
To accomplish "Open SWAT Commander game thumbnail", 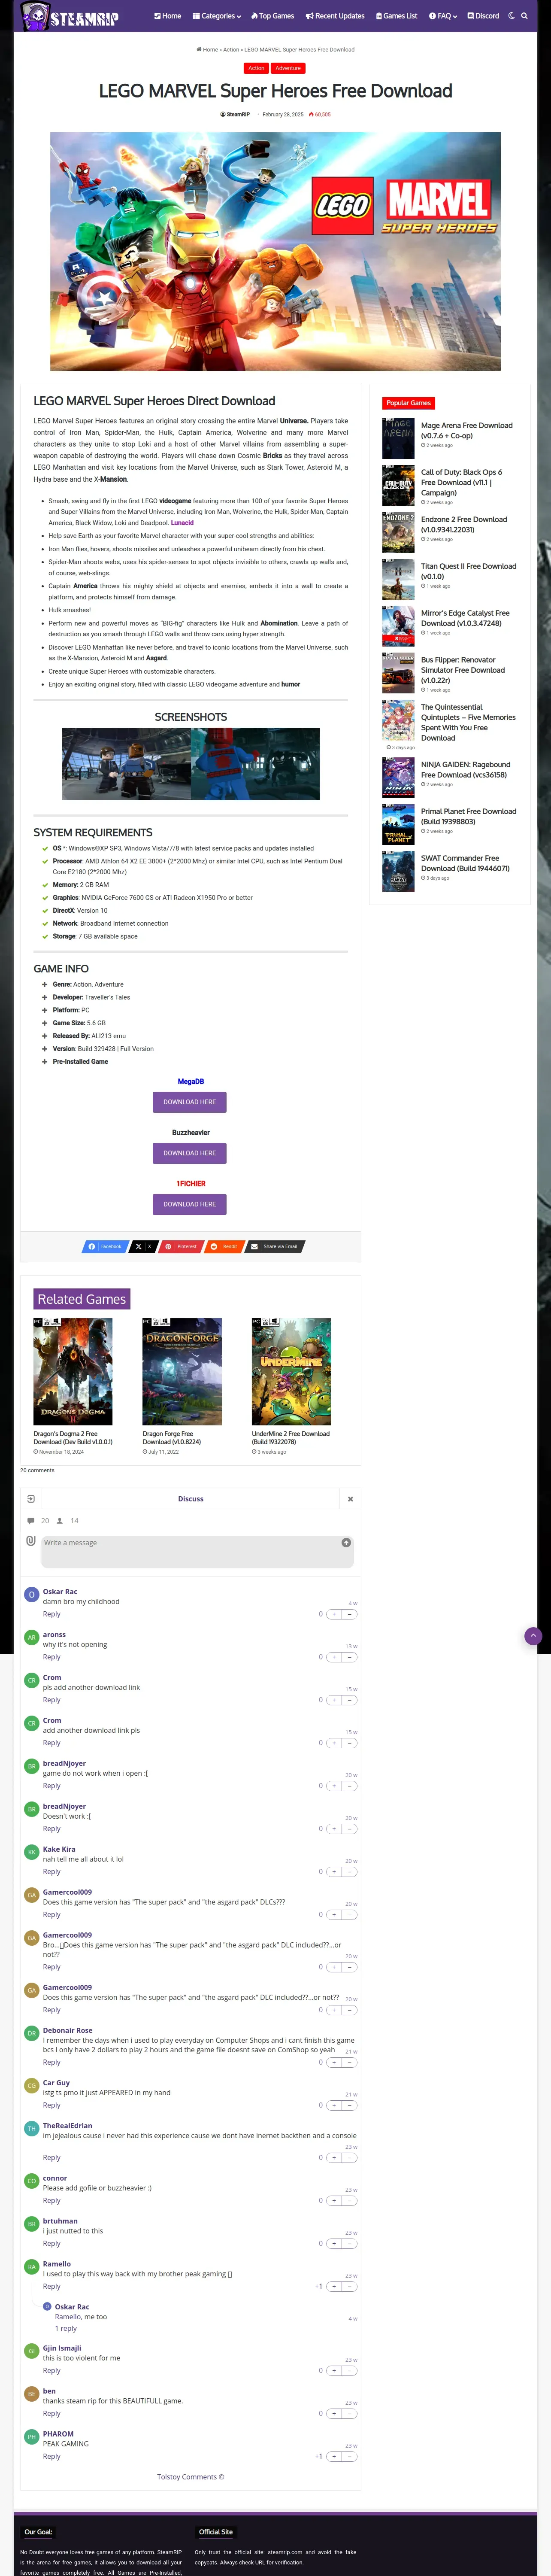I will [398, 871].
